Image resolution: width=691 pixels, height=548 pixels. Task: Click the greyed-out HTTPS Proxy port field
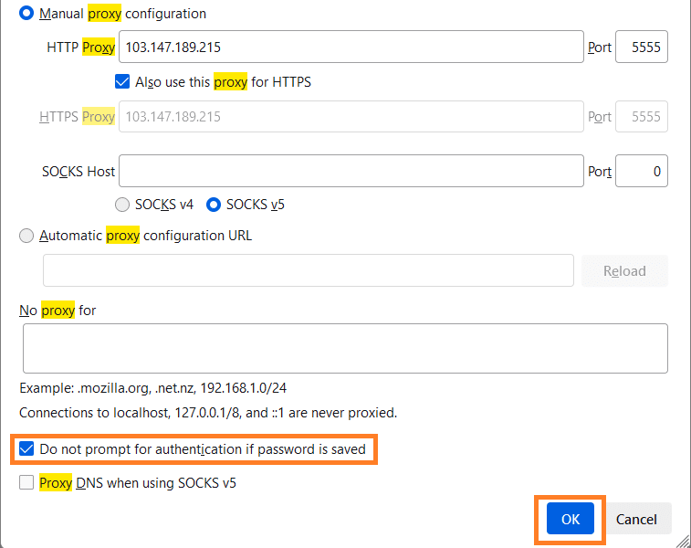click(642, 117)
